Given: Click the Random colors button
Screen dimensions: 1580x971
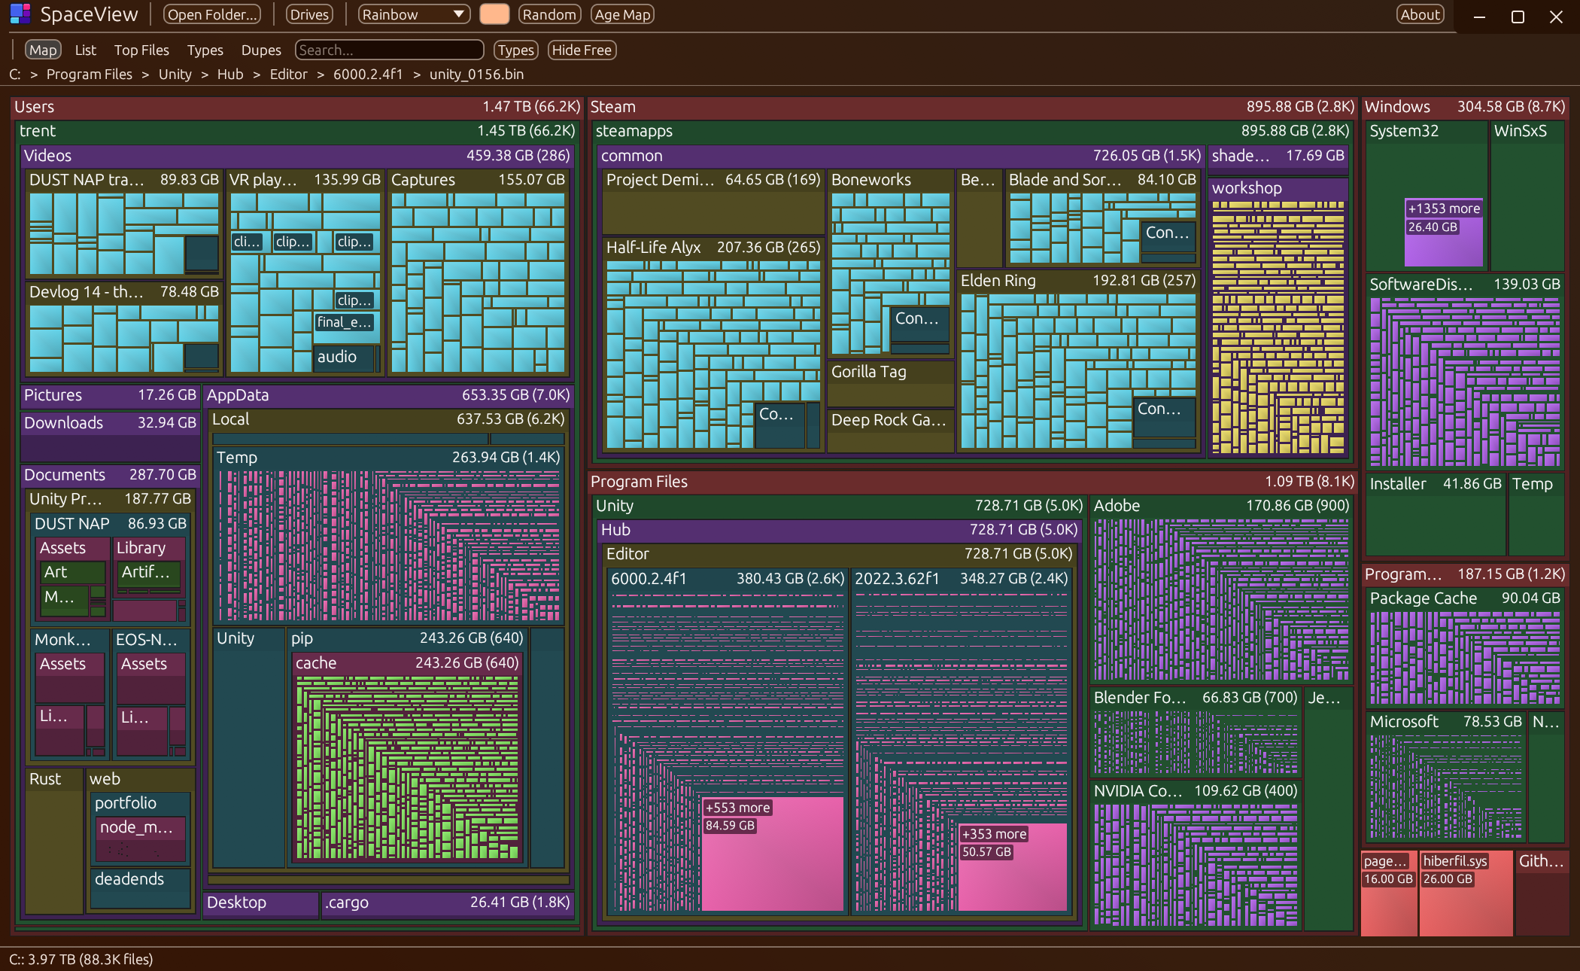Looking at the screenshot, I should tap(549, 14).
